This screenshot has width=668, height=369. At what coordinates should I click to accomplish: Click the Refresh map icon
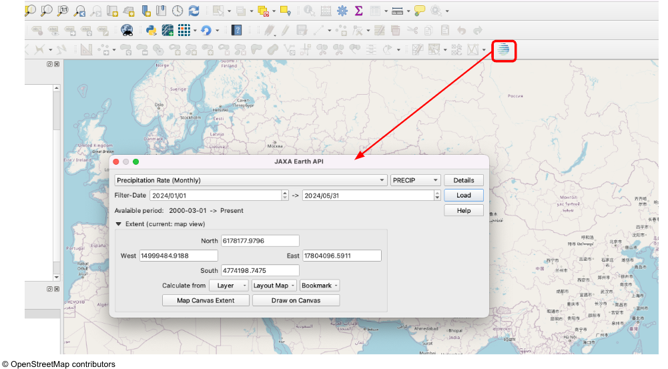point(194,11)
